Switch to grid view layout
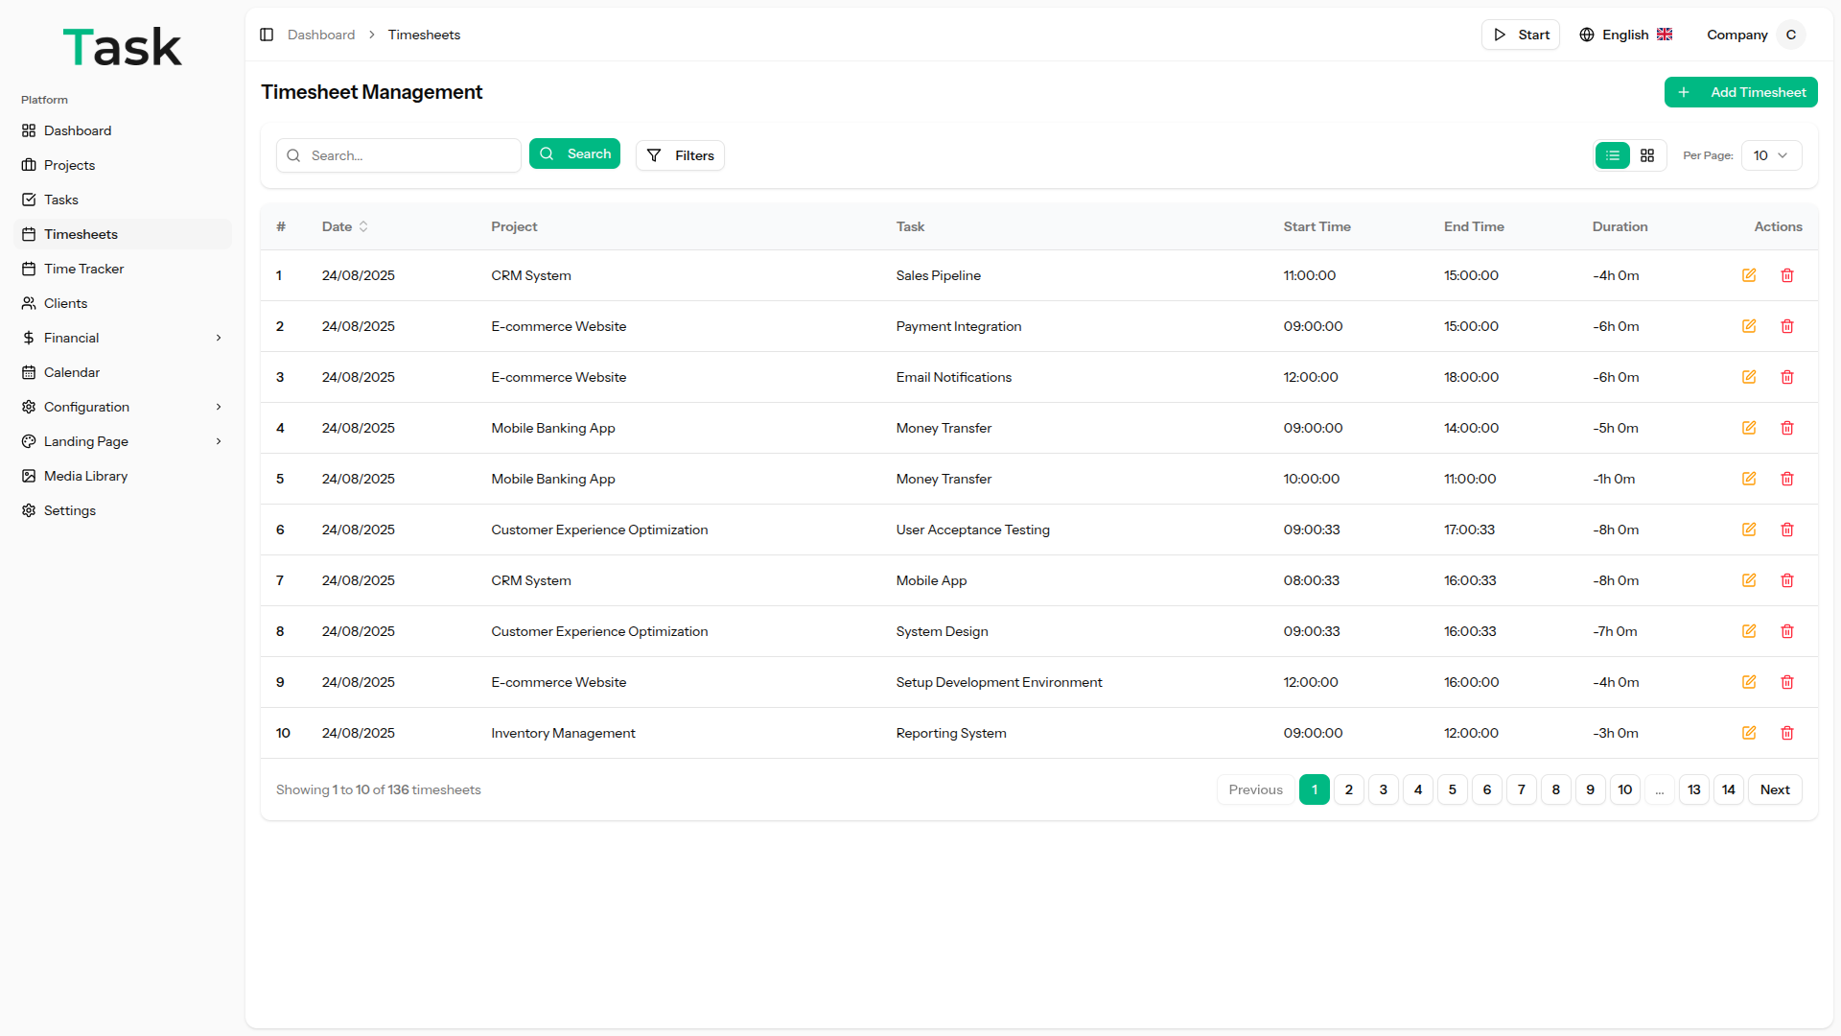 pos(1647,155)
